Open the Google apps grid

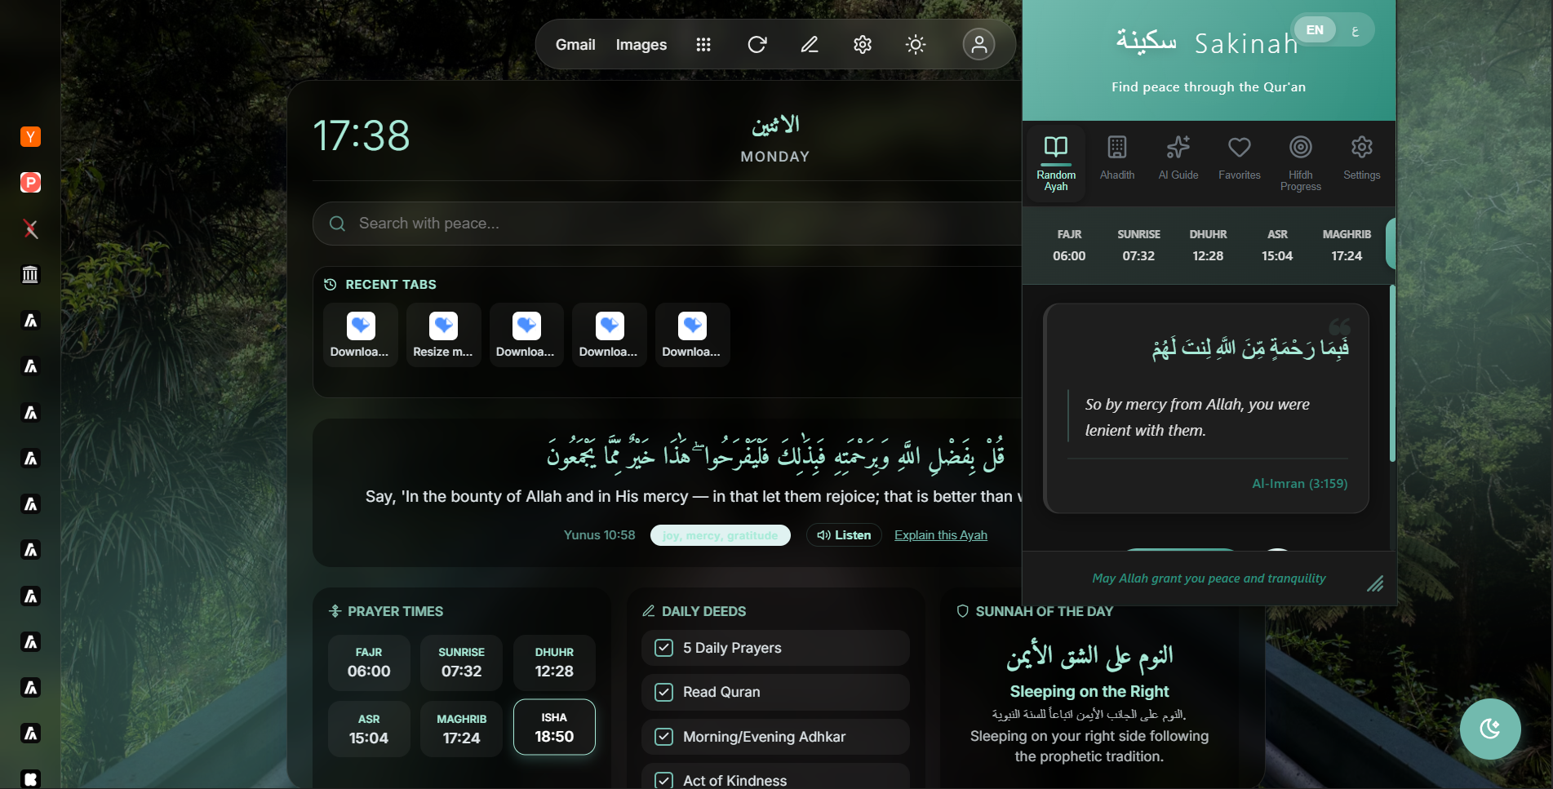coord(703,45)
